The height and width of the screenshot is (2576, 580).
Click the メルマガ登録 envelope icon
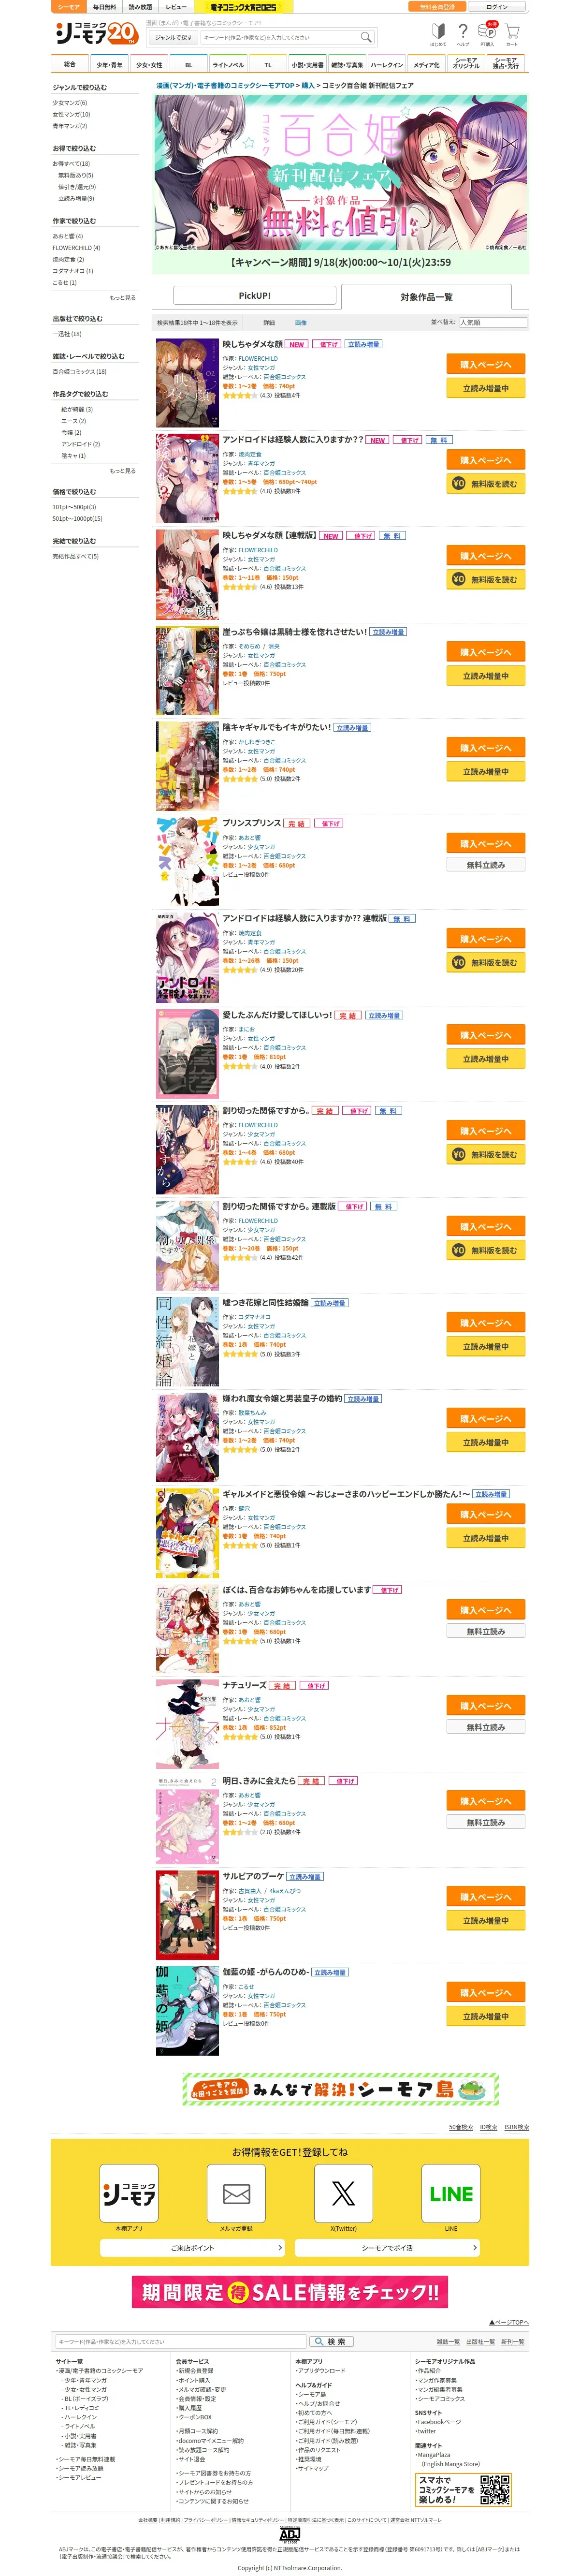click(x=236, y=2194)
